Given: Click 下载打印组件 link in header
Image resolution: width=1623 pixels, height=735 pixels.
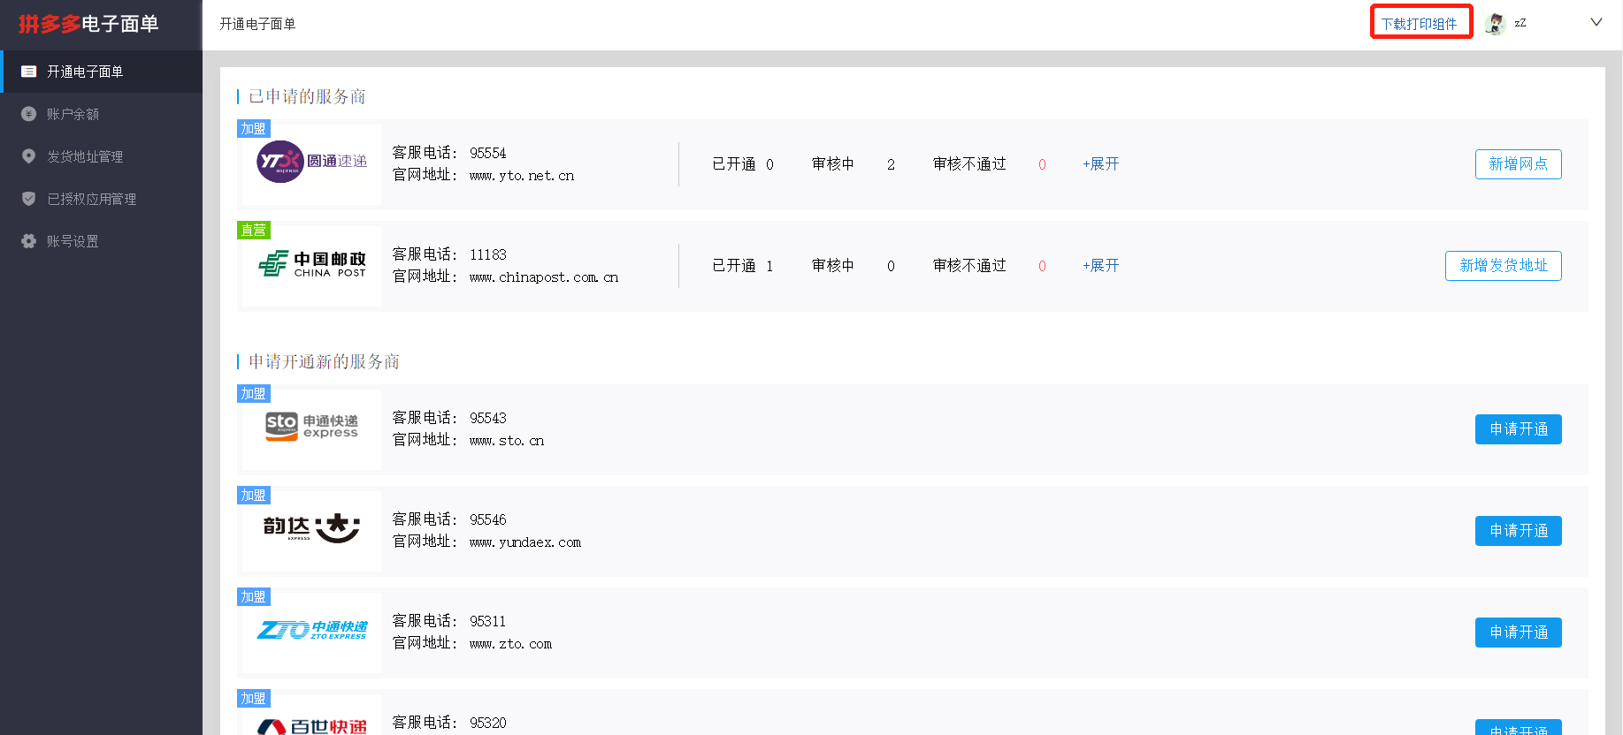Looking at the screenshot, I should tap(1420, 24).
